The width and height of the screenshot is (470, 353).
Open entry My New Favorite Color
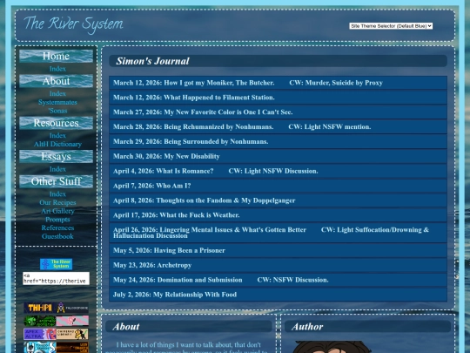click(x=278, y=112)
